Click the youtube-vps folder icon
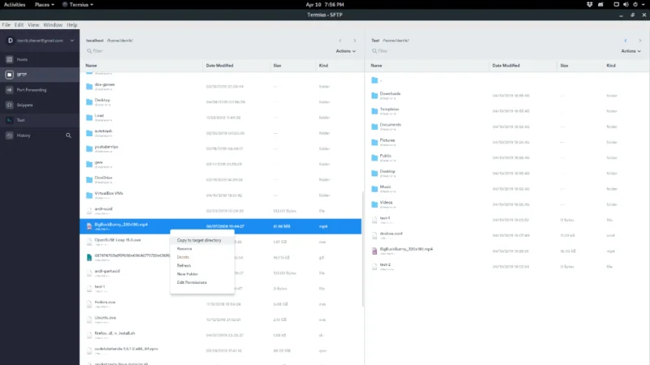Screen dimensions: 650x365 (89, 148)
